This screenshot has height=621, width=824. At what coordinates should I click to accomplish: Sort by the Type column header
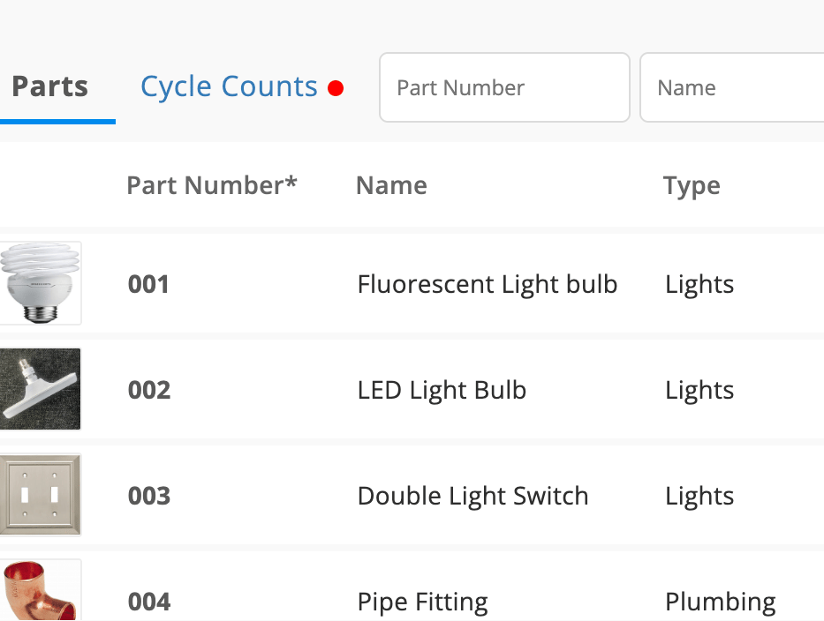click(x=692, y=186)
